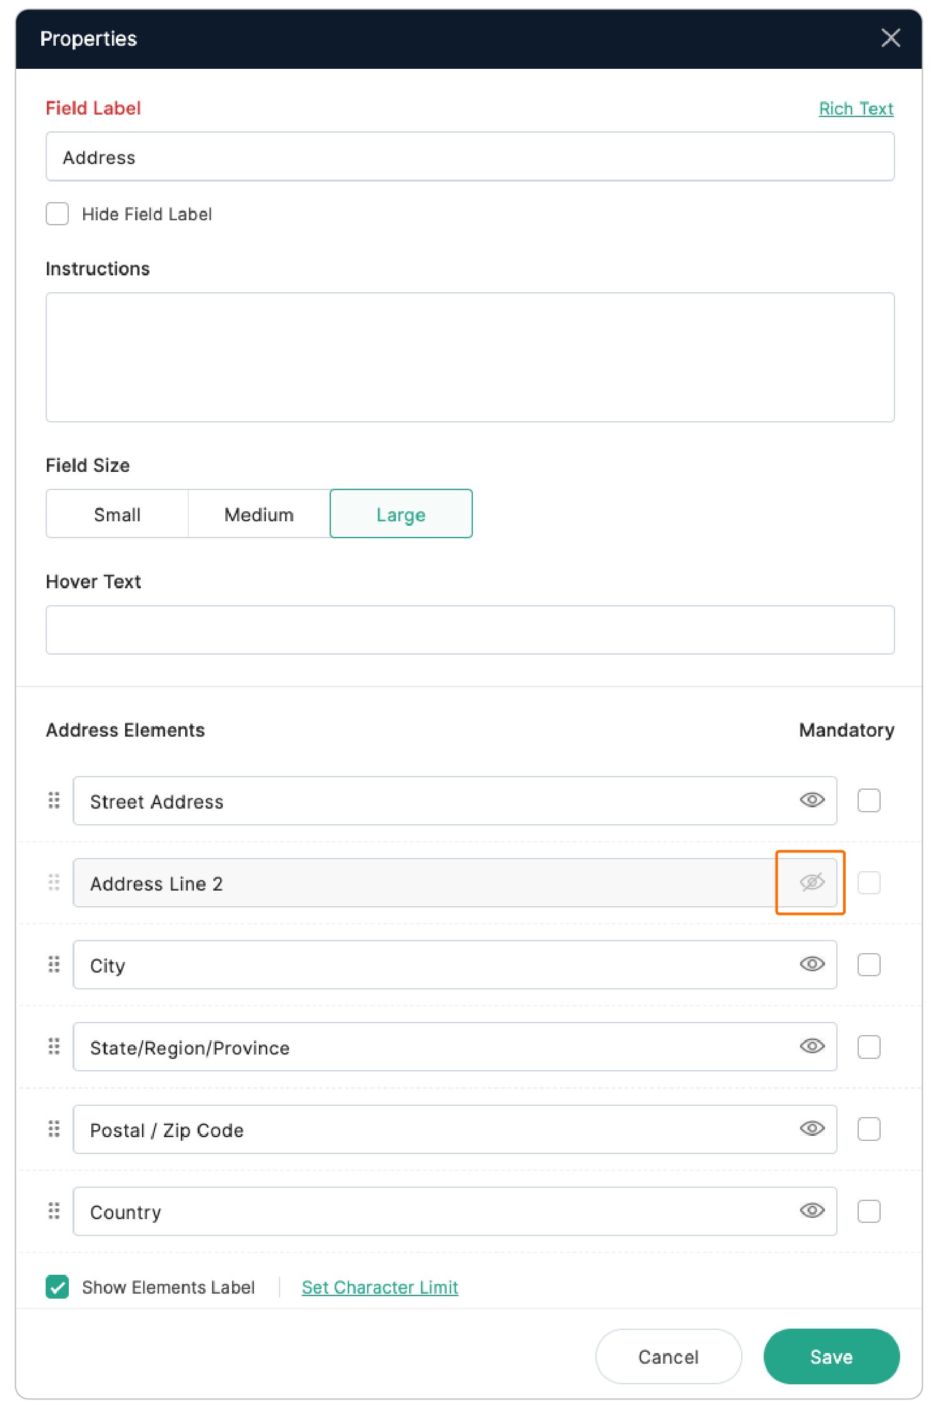Show the hidden Address Line 2 element
This screenshot has width=947, height=1420.
[x=810, y=882]
